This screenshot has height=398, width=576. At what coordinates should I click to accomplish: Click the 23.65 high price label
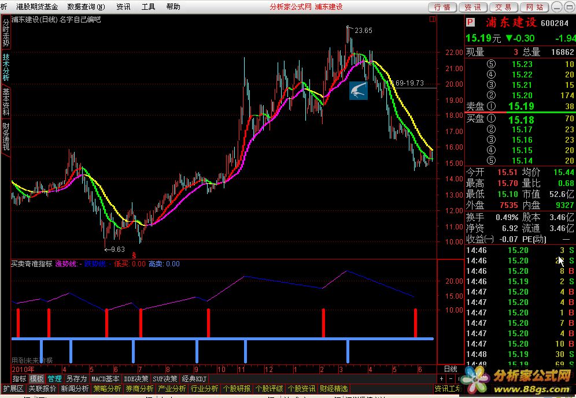pyautogui.click(x=363, y=31)
